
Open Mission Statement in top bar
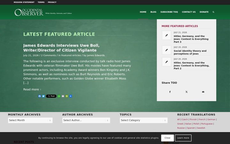(24, 2)
